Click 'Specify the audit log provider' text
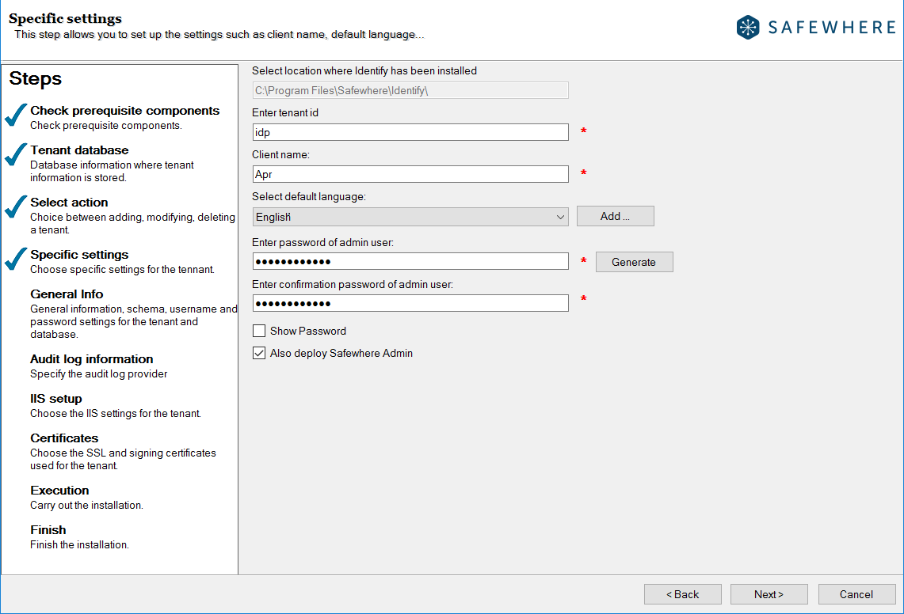Image resolution: width=904 pixels, height=614 pixels. click(x=98, y=374)
